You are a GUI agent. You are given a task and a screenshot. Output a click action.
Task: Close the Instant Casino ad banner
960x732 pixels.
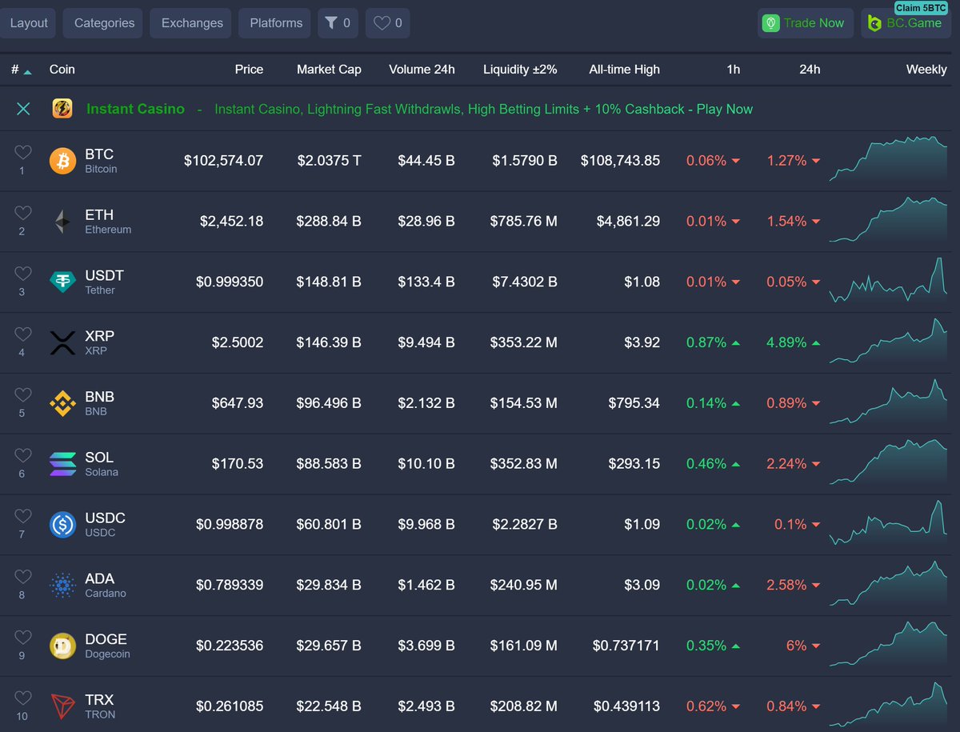coord(23,109)
